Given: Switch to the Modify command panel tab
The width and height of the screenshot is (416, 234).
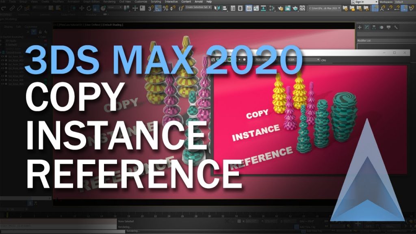Looking at the screenshot, I should (x=366, y=27).
